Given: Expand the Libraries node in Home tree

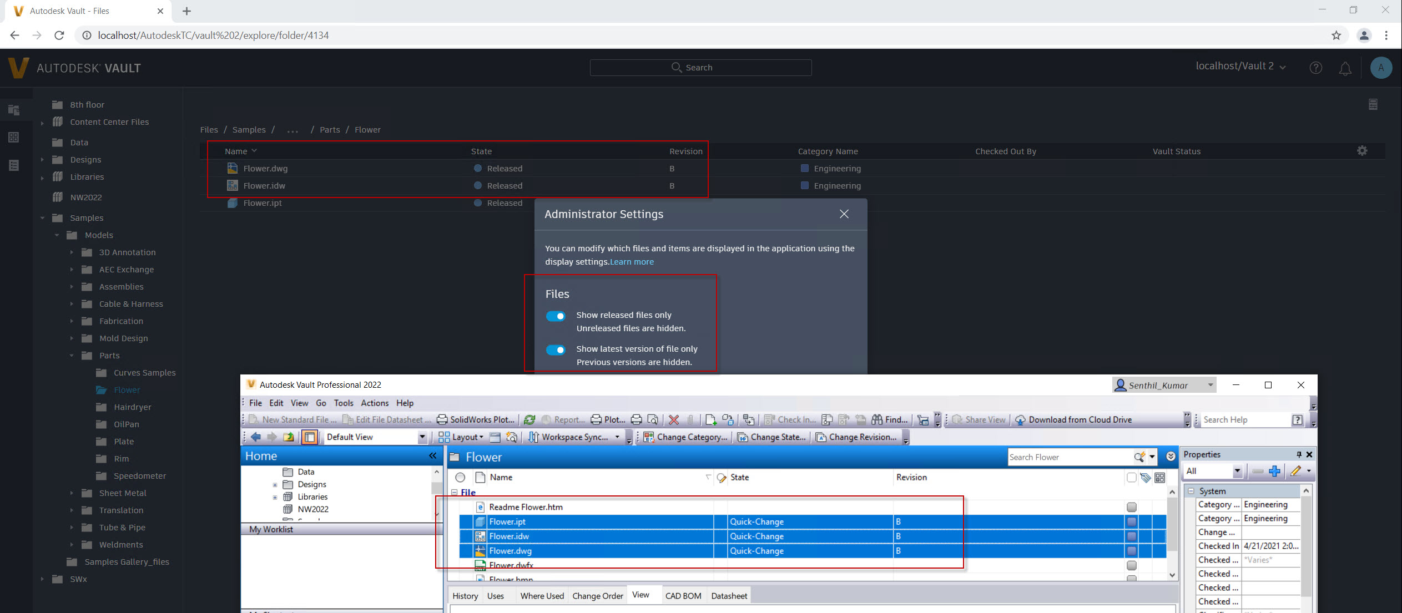Looking at the screenshot, I should [x=275, y=497].
